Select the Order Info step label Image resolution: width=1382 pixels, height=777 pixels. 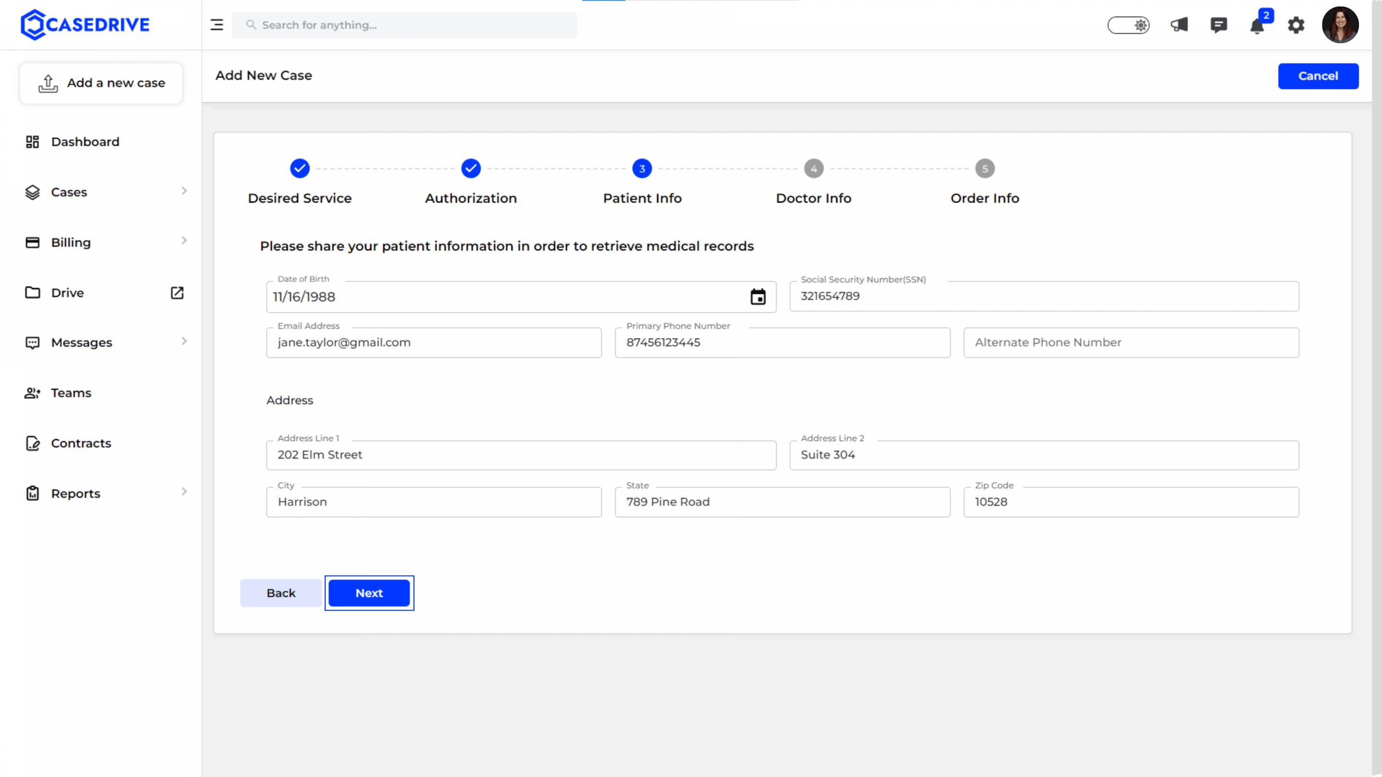(985, 199)
